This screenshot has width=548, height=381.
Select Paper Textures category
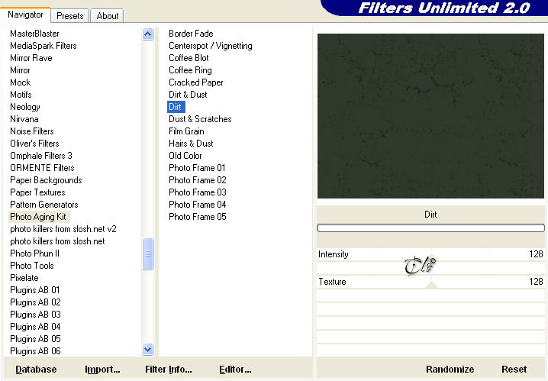pyautogui.click(x=37, y=192)
